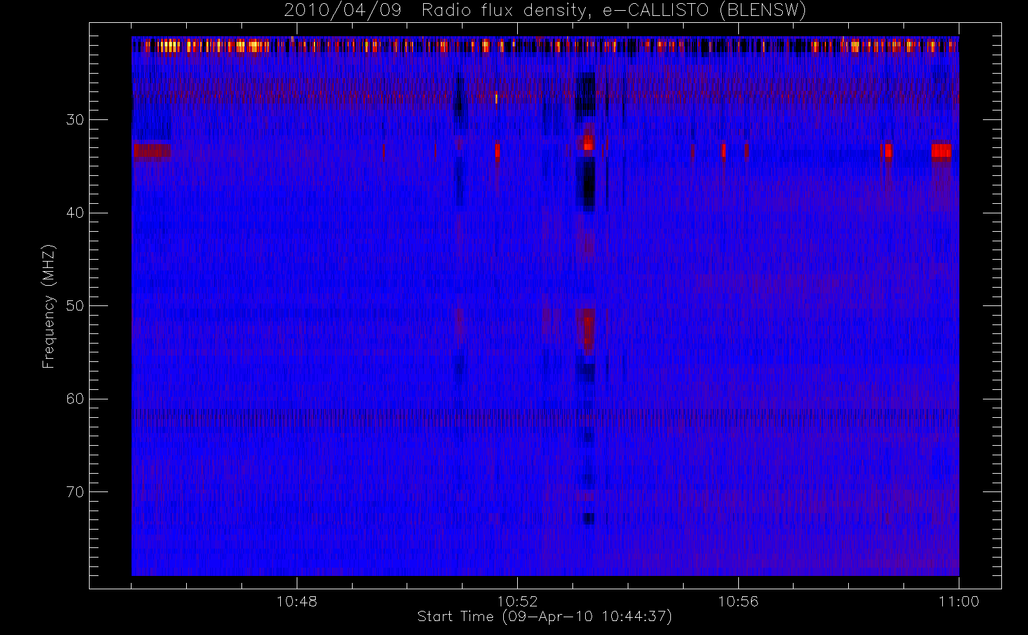Viewport: 1028px width, 635px height.
Task: Click the plot title 'Radio flux density, e-CALLISTO (BLENSW)'
Action: (614, 11)
